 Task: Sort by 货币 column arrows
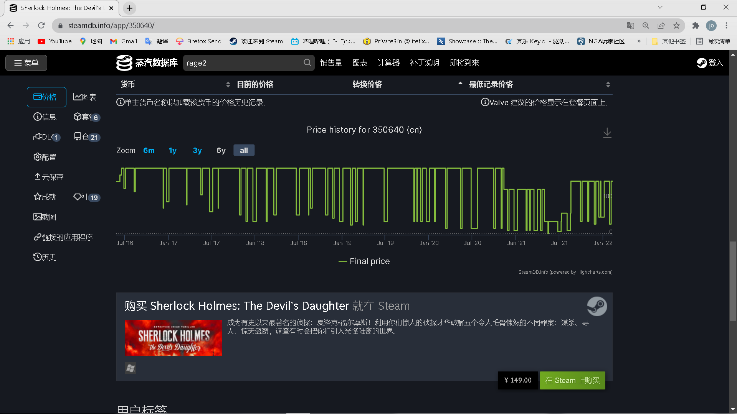[x=228, y=84]
